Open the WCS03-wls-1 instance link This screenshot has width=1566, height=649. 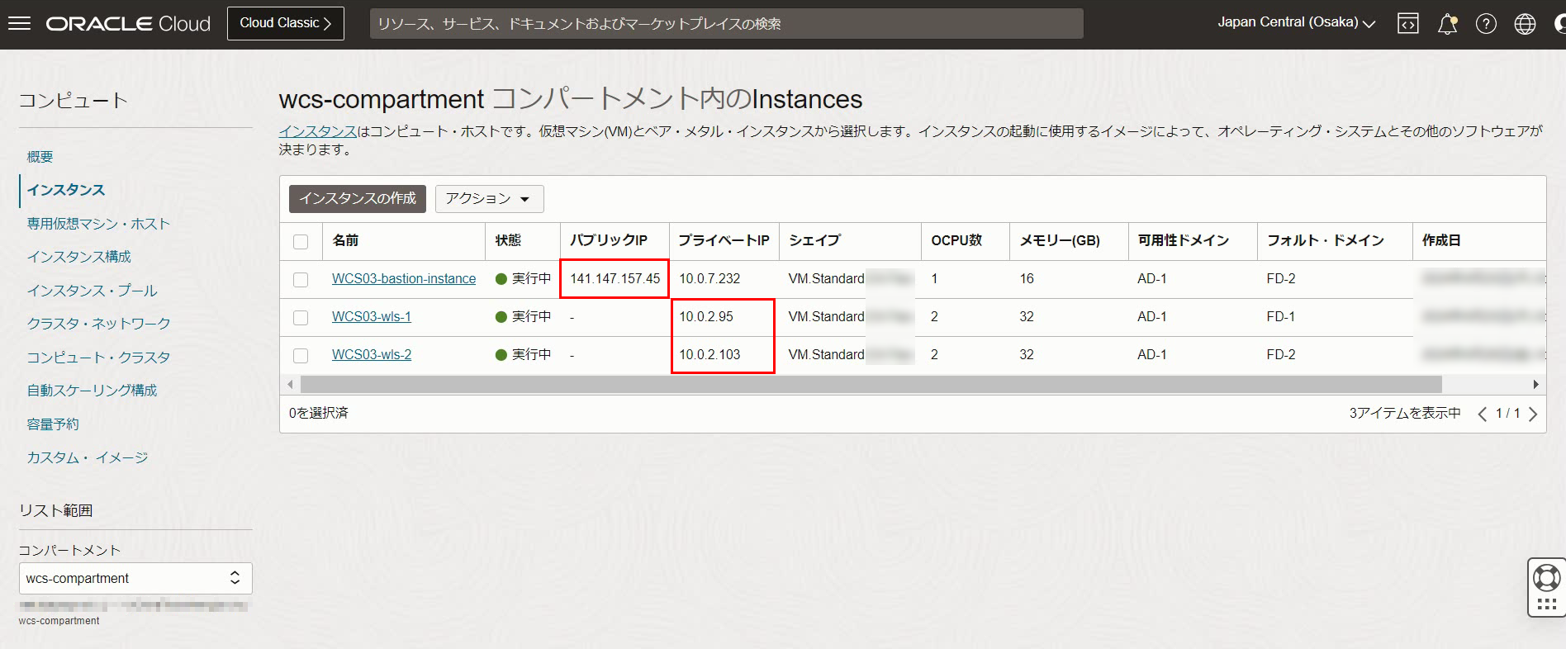coord(372,317)
